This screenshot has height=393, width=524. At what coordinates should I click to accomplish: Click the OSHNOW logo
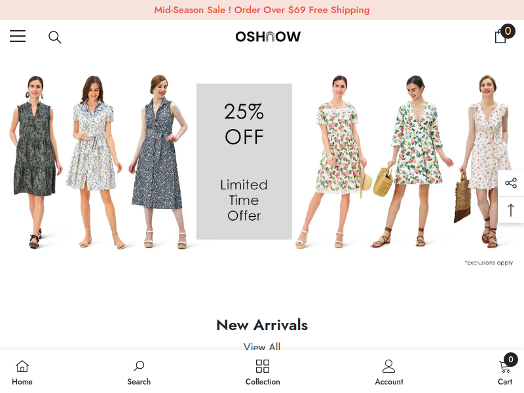click(x=268, y=37)
